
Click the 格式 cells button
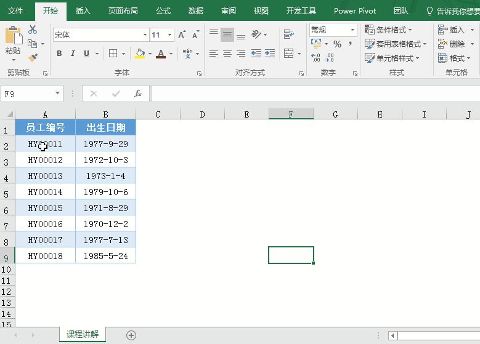(454, 58)
